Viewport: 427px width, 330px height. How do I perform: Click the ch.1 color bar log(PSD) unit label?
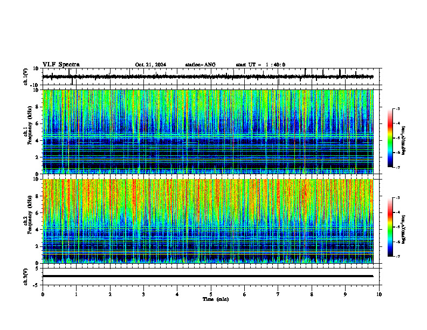point(404,140)
